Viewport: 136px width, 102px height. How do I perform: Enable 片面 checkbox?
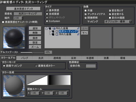click(86, 10)
